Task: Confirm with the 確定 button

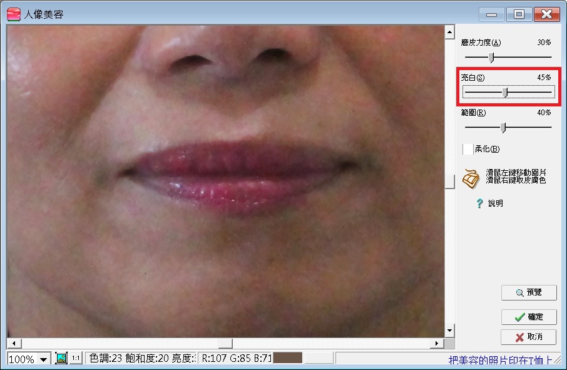Action: [529, 317]
